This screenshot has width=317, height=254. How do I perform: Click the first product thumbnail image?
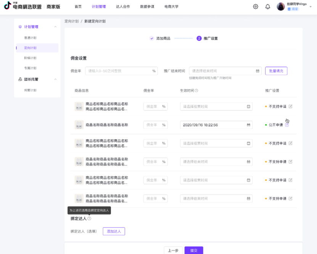click(x=79, y=106)
